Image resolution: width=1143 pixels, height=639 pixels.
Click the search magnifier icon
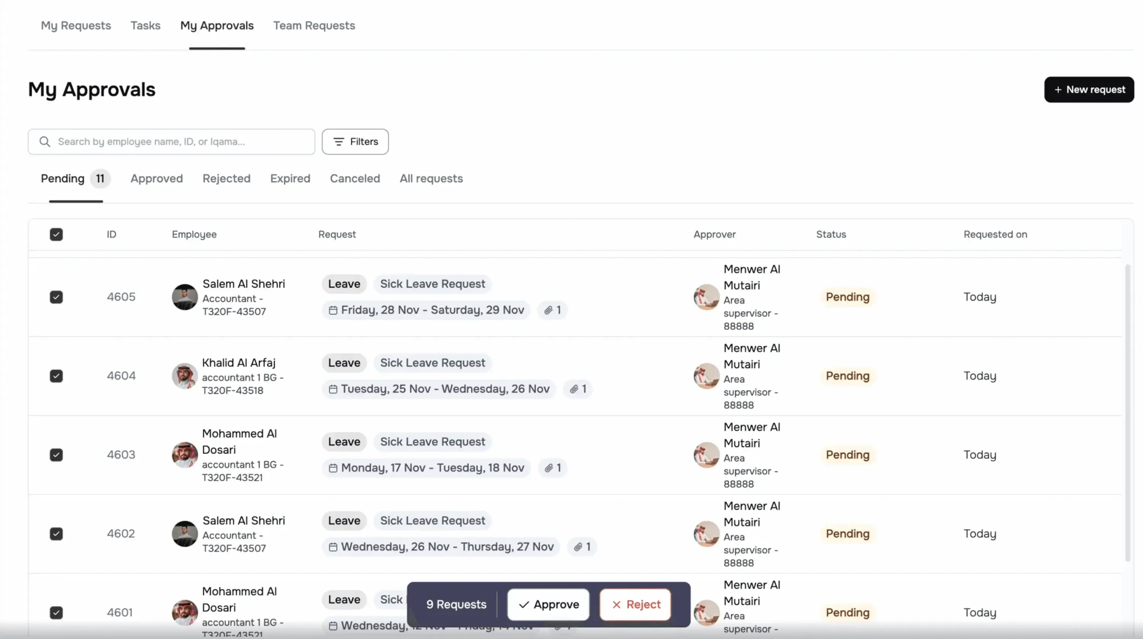[x=45, y=141]
